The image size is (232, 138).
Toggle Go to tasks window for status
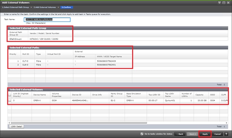[x=142, y=134]
